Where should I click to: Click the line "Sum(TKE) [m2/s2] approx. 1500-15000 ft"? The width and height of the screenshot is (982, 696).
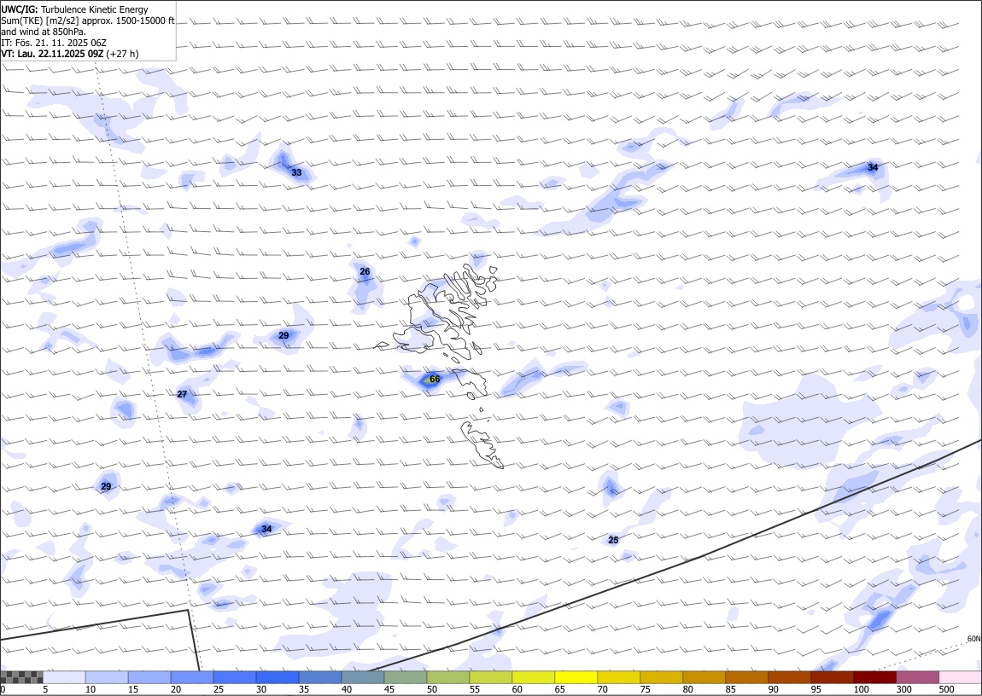coord(88,20)
